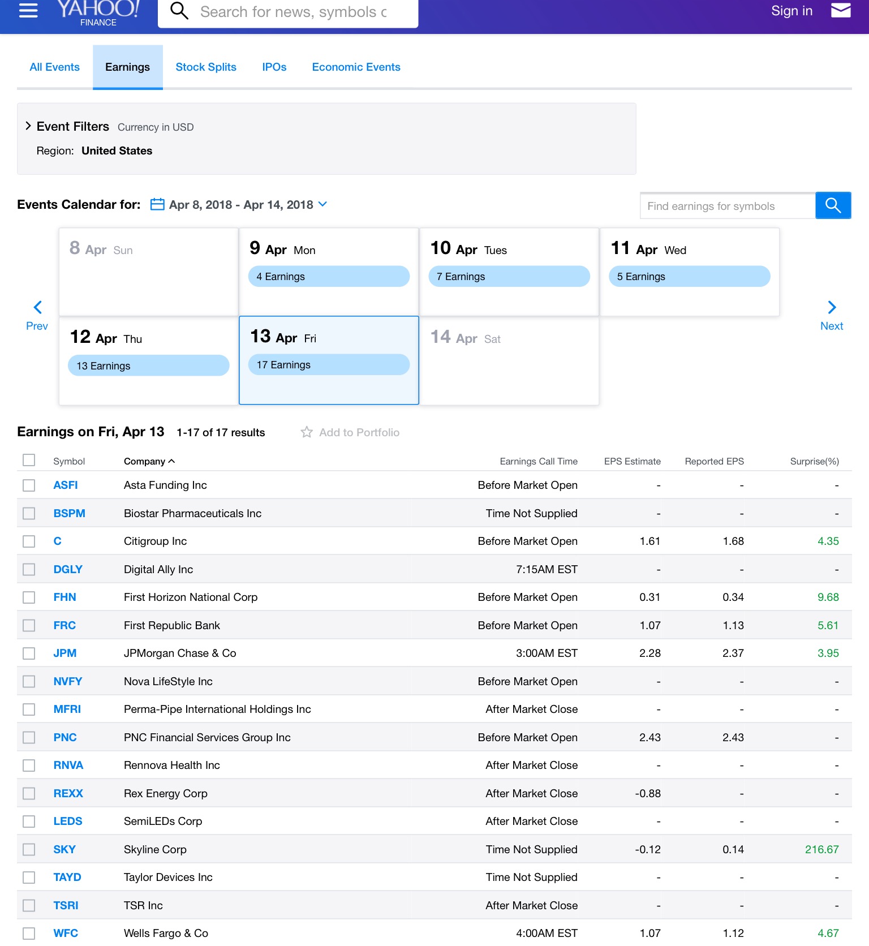
Task: Focus the Find earnings for symbols field
Action: [x=728, y=206]
